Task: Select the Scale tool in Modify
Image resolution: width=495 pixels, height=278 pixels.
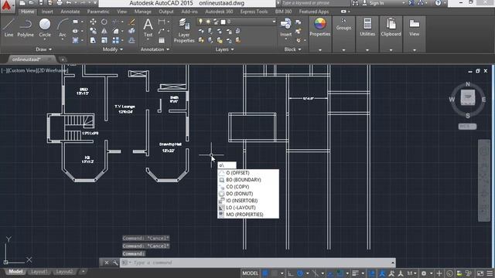Action: (x=104, y=40)
